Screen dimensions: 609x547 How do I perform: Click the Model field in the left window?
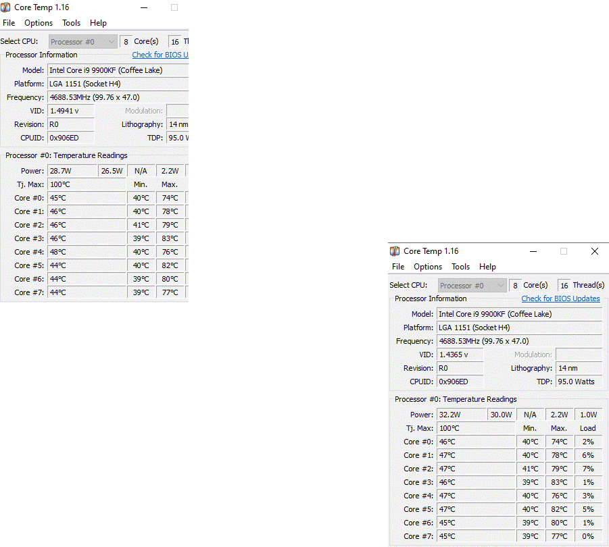point(118,70)
